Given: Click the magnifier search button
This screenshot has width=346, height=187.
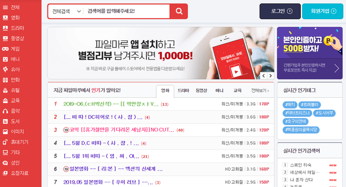Looking at the screenshot, I should pyautogui.click(x=179, y=11).
